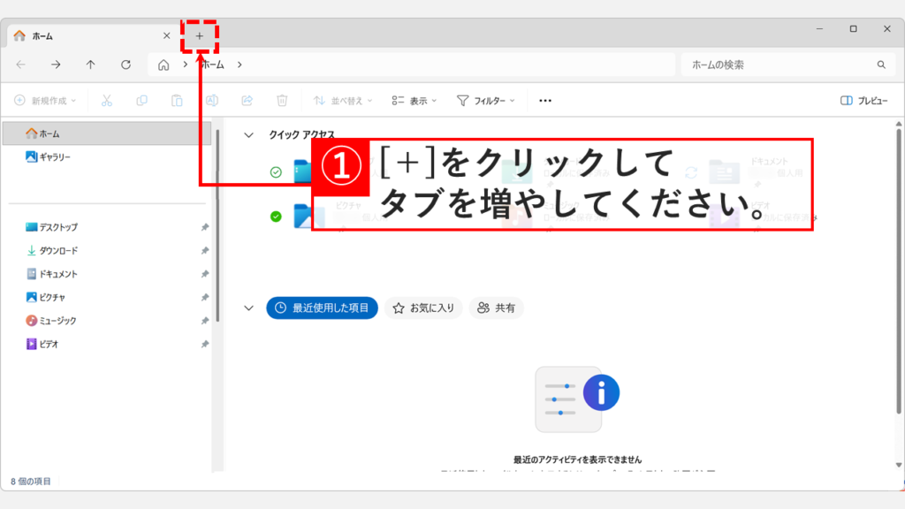Click the main content vertical scrollbar
This screenshot has height=509, width=905.
[899, 271]
